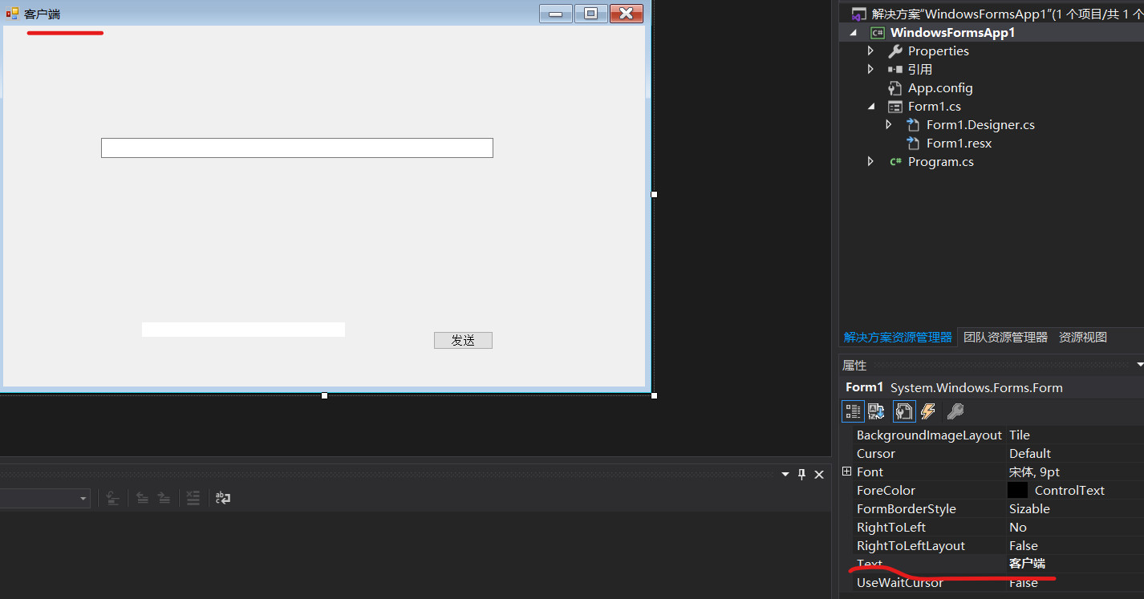
Task: Select the solution 解决方案 root node
Action: click(x=1007, y=14)
